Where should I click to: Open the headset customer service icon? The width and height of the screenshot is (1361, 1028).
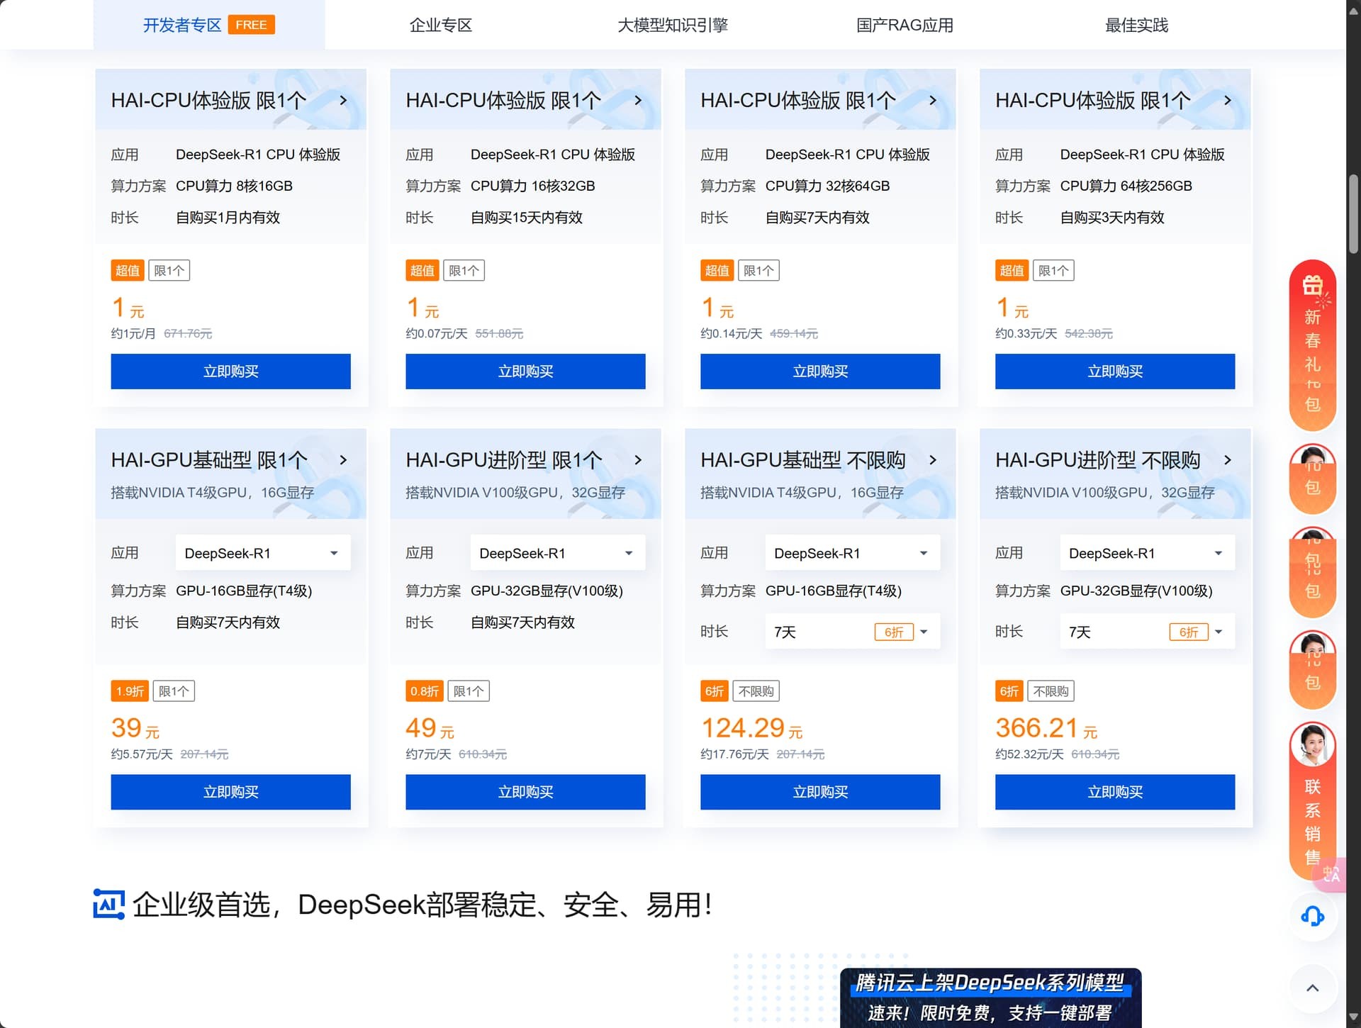click(1312, 916)
